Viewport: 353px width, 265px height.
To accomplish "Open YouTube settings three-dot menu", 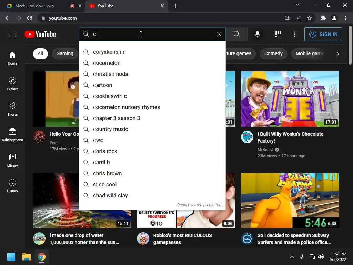I will click(x=295, y=34).
